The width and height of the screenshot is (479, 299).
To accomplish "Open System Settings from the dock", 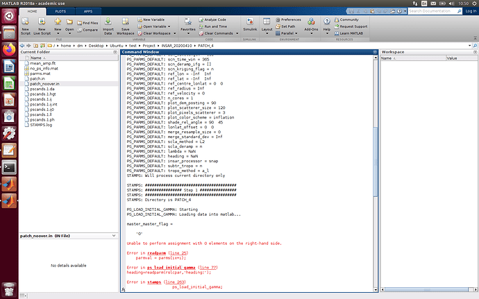I will [9, 133].
